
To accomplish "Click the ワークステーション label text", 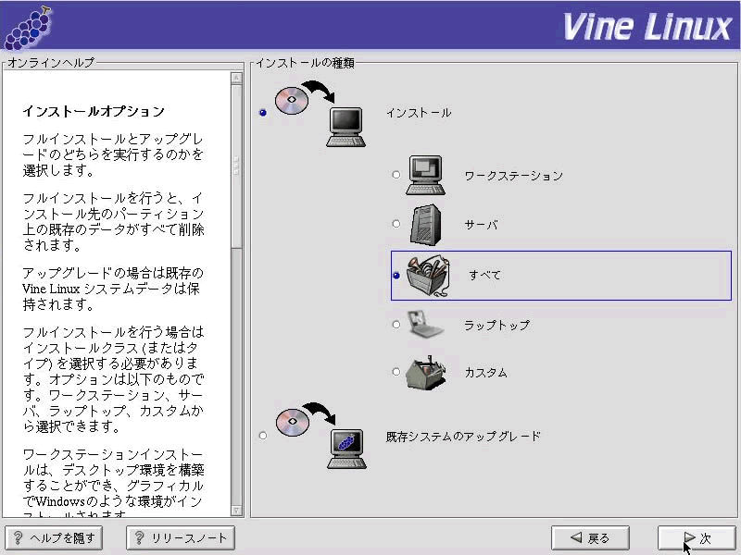I will [x=514, y=176].
